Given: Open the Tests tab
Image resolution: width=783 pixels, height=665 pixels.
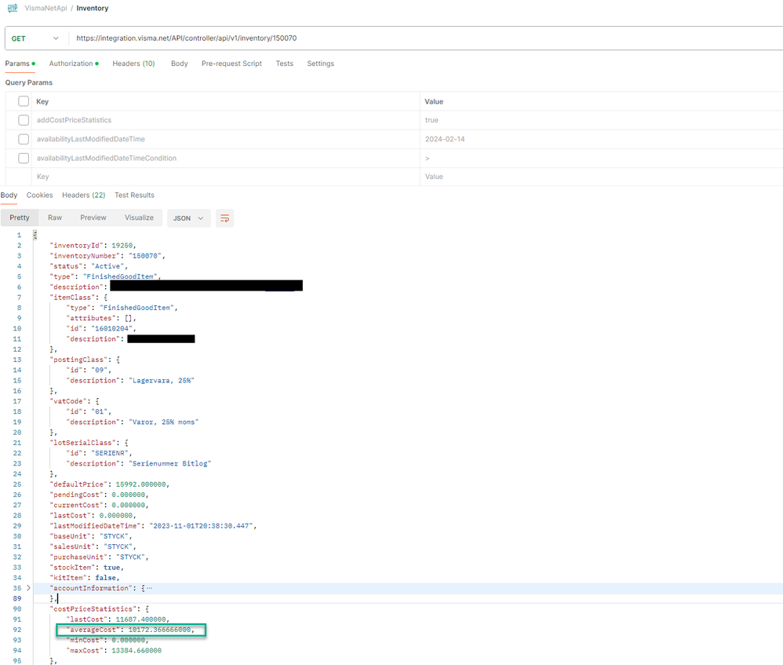Looking at the screenshot, I should [x=285, y=64].
